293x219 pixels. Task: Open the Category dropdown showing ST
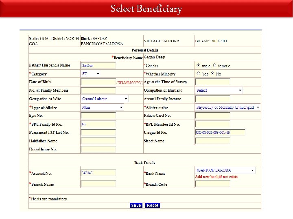coord(91,73)
